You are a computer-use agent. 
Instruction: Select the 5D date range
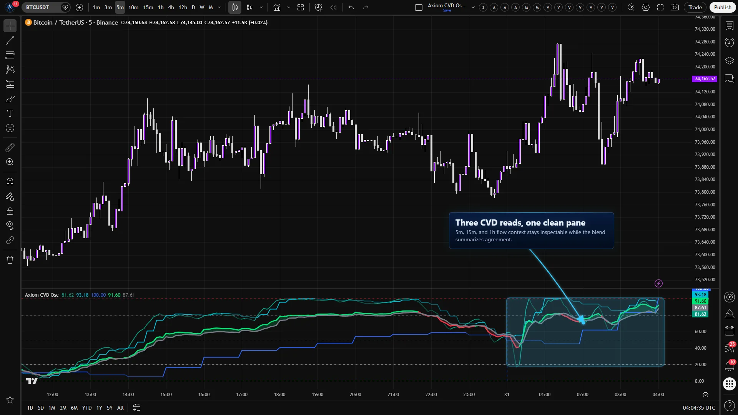[x=41, y=408]
